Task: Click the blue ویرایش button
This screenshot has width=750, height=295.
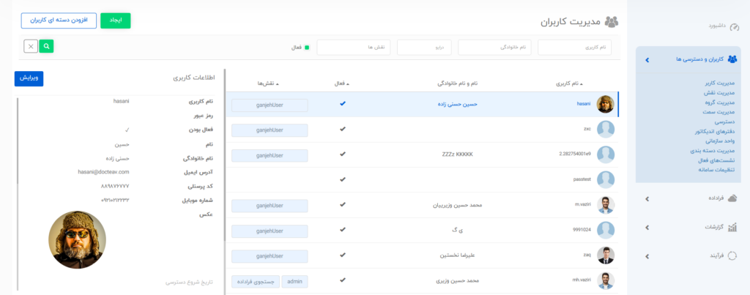Action: (x=29, y=79)
